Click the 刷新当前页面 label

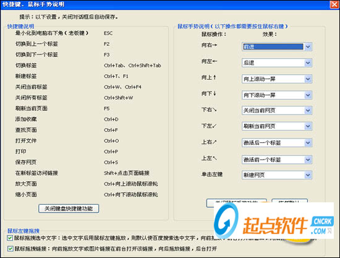32,108
